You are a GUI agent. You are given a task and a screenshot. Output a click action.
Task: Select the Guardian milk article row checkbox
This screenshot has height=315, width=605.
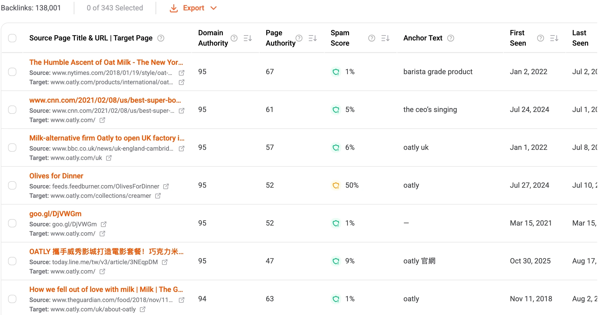(12, 299)
